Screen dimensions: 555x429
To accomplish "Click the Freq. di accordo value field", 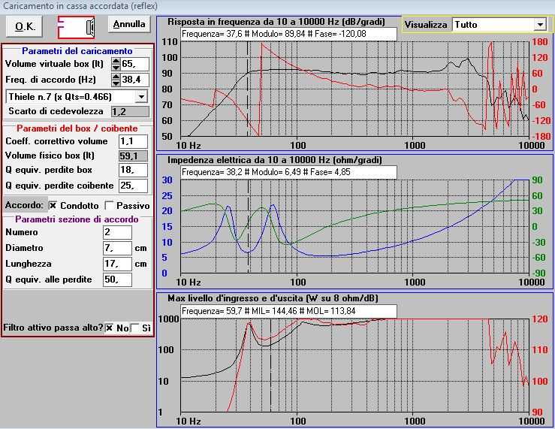I will [x=134, y=80].
